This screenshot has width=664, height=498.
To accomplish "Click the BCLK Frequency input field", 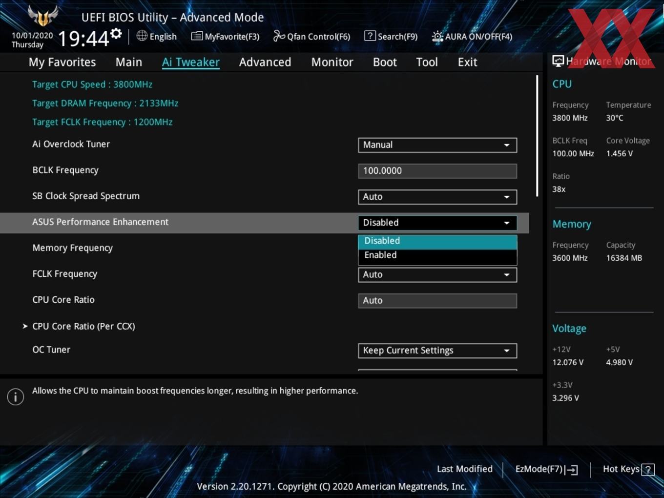I will (x=437, y=171).
